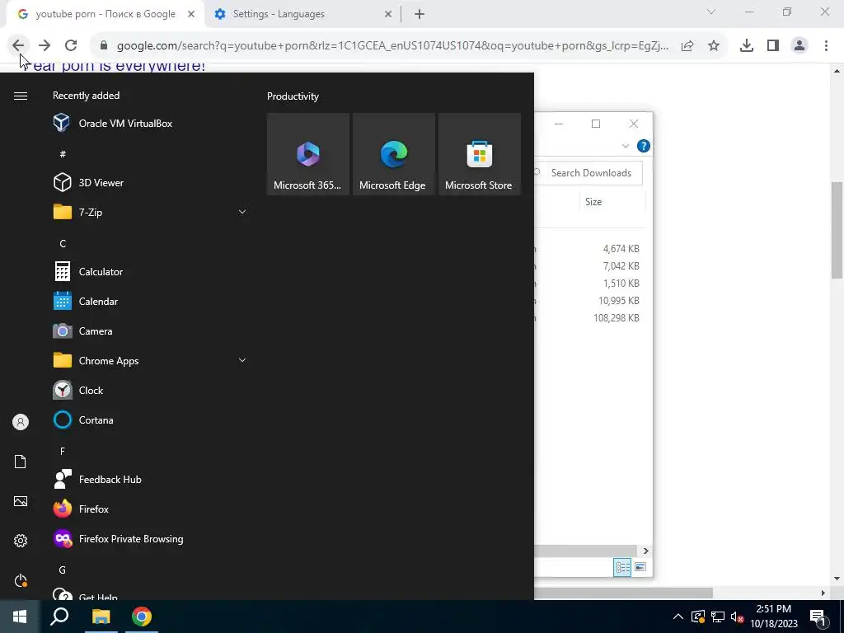Click the Chrome page vertical scrollbar thumb
This screenshot has width=844, height=633.
837,231
